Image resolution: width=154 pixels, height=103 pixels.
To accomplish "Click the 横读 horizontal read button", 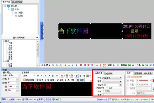I will tap(80, 80).
